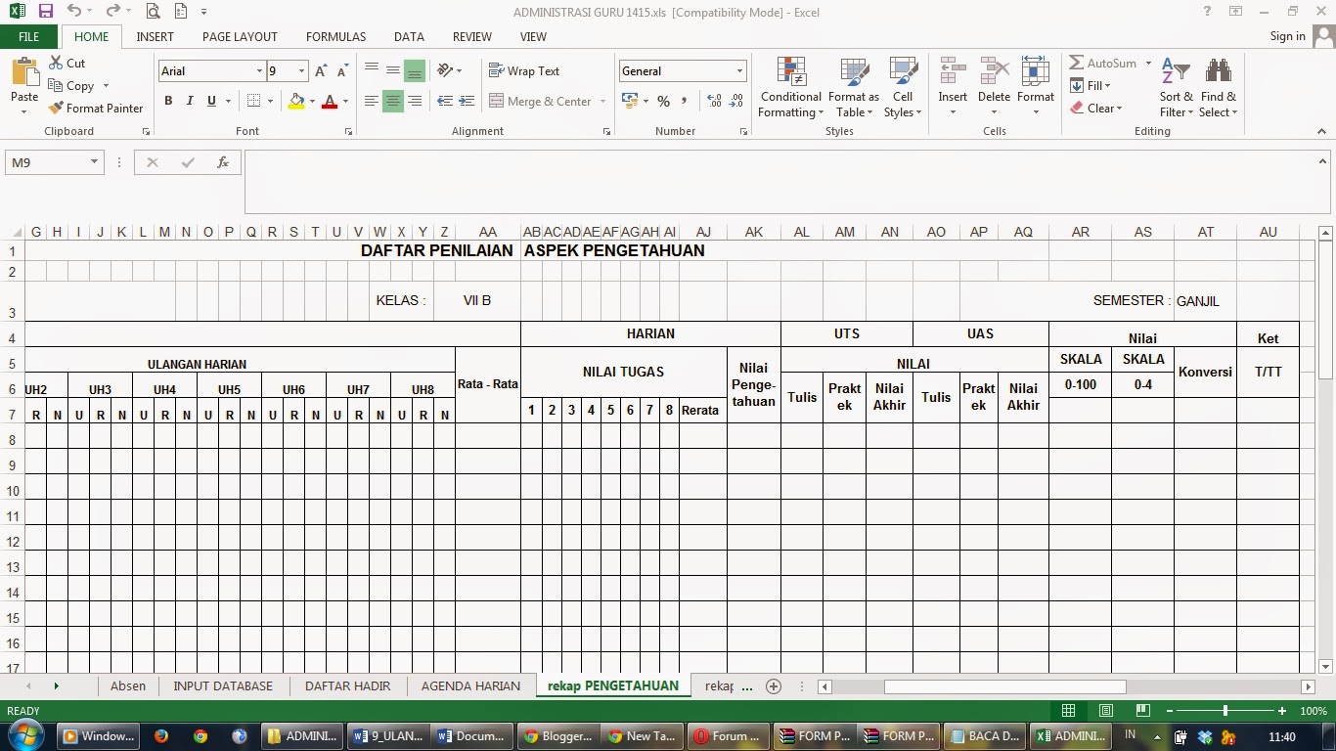Apply percent style format
The width and height of the screenshot is (1336, 751).
coord(663,101)
